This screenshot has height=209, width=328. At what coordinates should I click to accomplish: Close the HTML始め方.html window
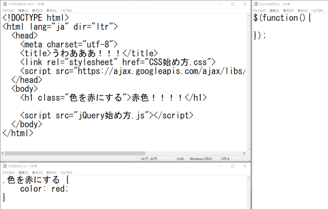[x=245, y=4]
